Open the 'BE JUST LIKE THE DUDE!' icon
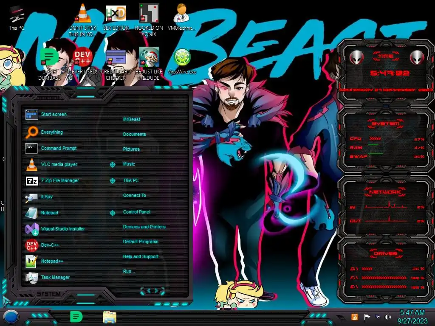435x326 pixels. (149, 64)
